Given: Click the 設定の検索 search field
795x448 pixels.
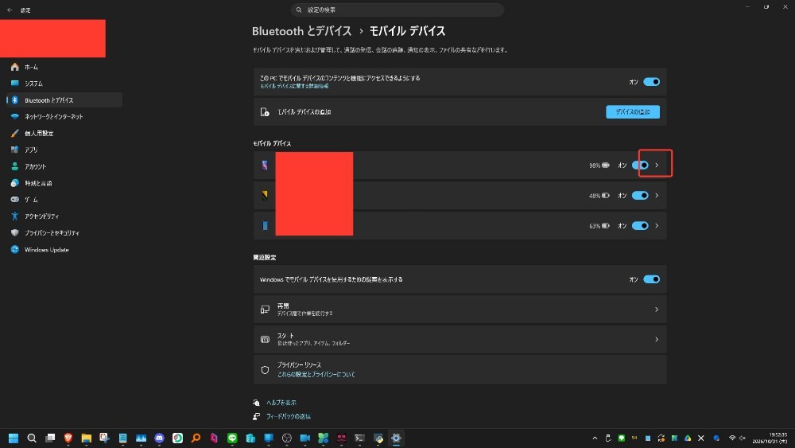Looking at the screenshot, I should click(397, 10).
